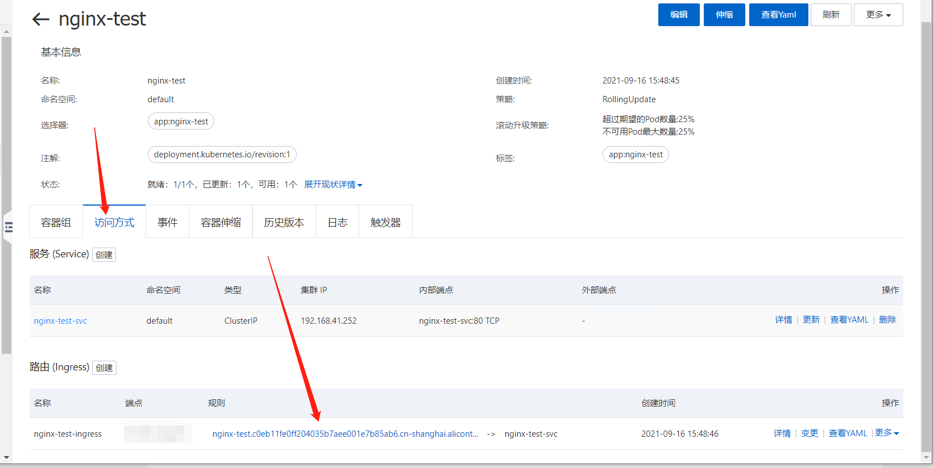This screenshot has height=468, width=934.
Task: Click the 编辑 button
Action: pos(679,15)
